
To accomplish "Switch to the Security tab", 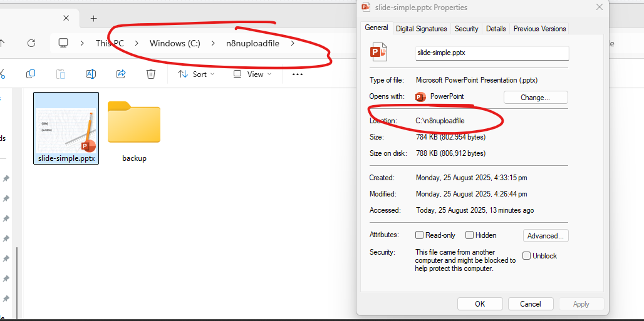I will (467, 29).
